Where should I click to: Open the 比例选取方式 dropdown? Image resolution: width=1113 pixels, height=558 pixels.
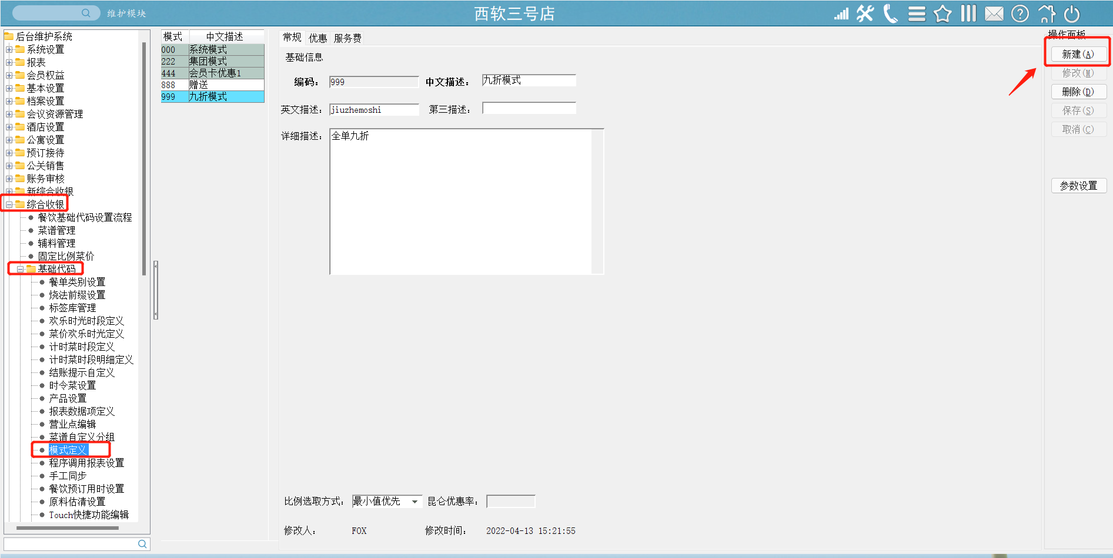415,502
